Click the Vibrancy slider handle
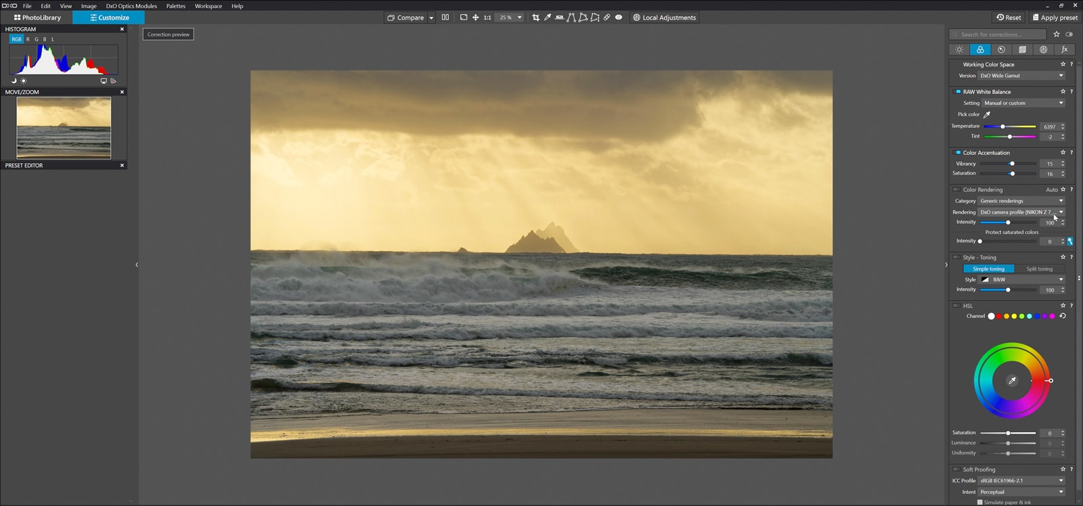The image size is (1083, 506). click(1012, 163)
